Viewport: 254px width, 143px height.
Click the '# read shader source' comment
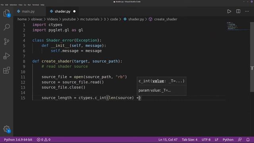tap(65, 66)
